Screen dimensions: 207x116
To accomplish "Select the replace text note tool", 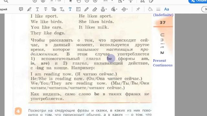I will [54, 9].
